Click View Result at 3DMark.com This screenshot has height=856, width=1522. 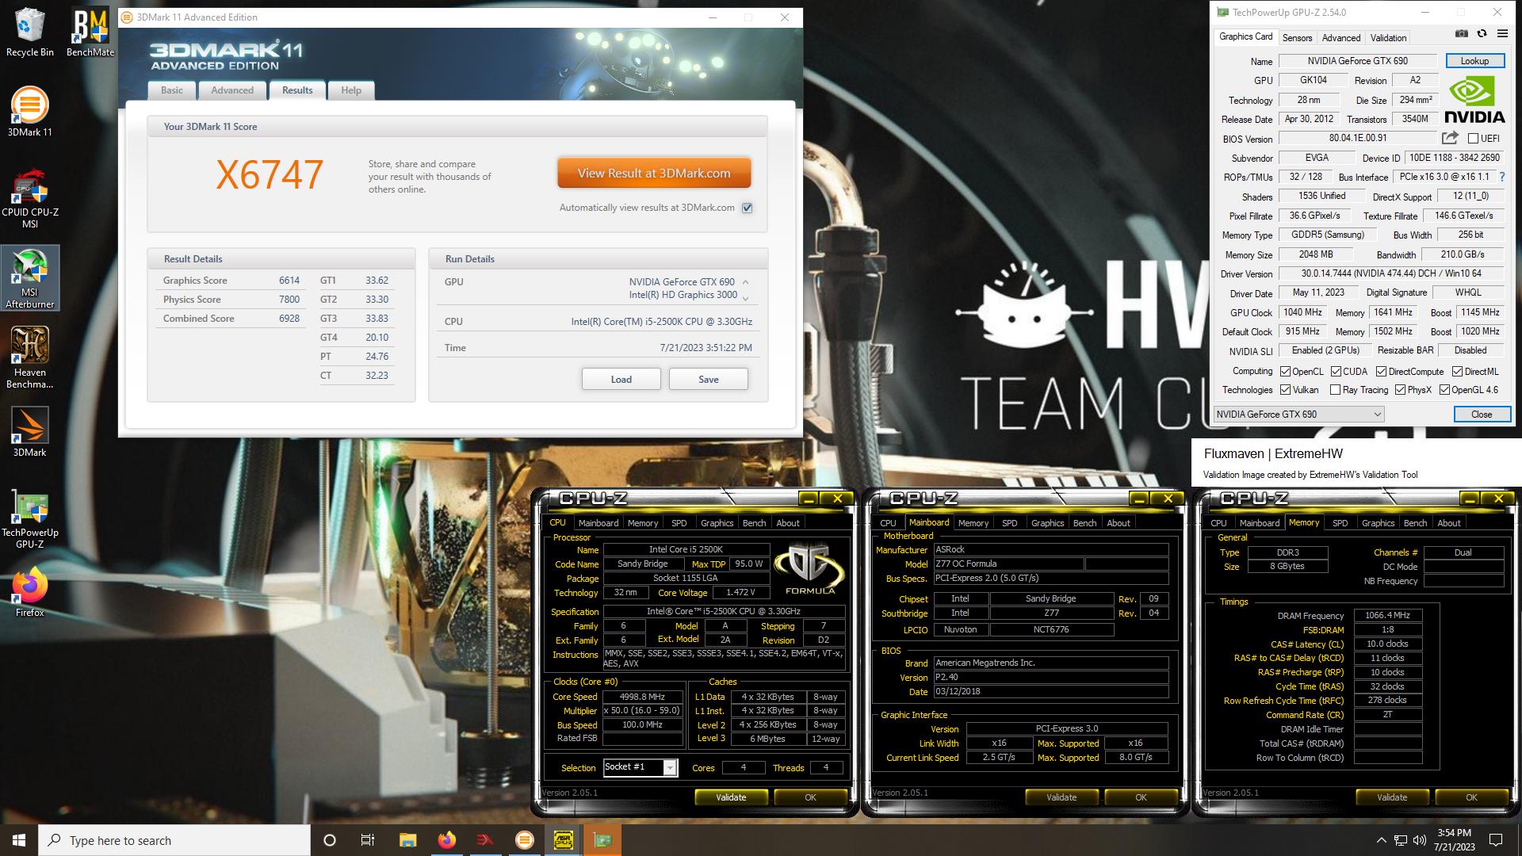pos(654,173)
